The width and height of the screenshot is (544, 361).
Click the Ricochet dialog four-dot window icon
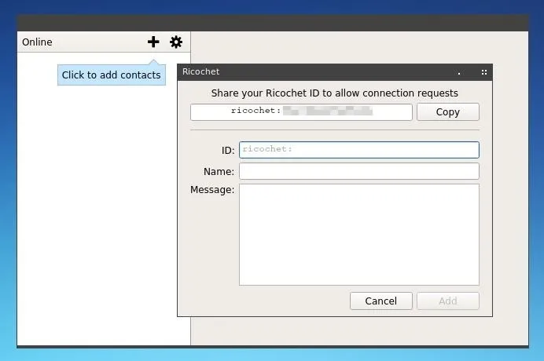coord(484,72)
